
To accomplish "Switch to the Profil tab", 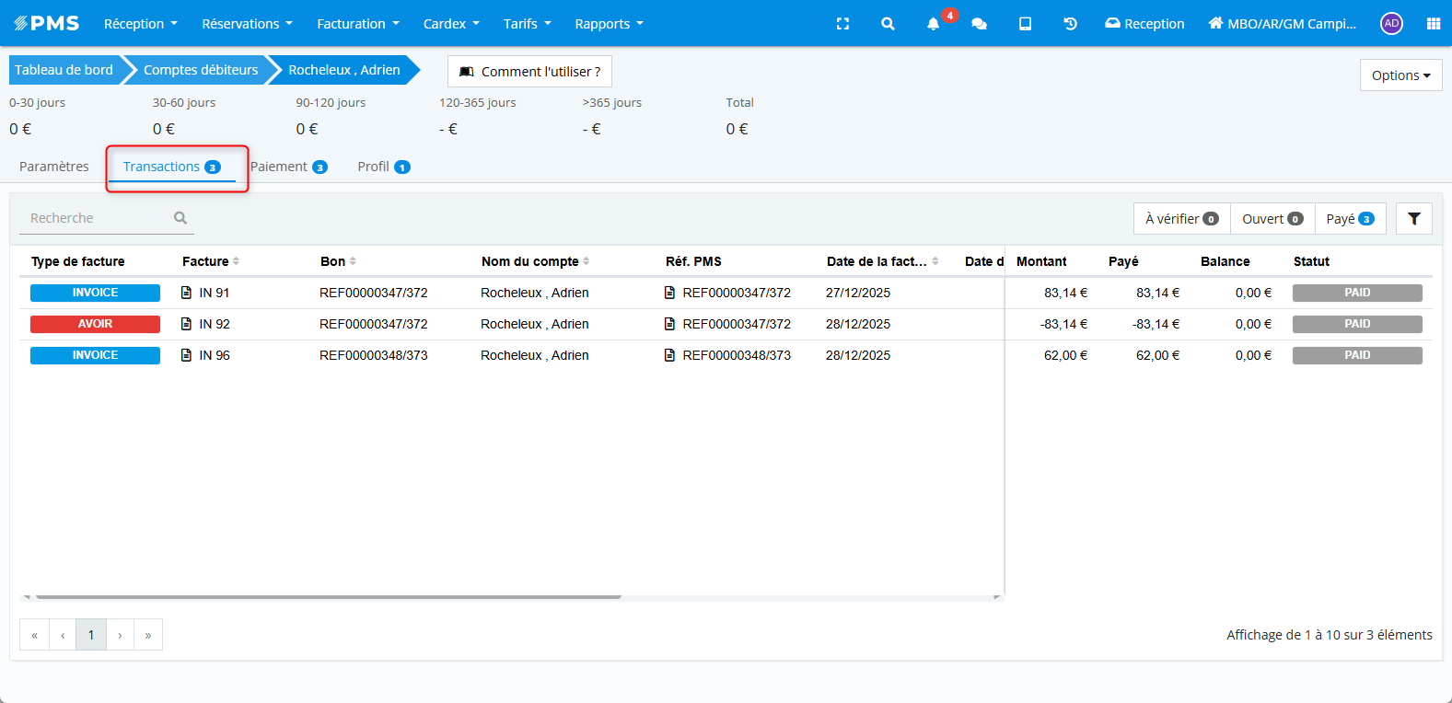I will pyautogui.click(x=383, y=167).
